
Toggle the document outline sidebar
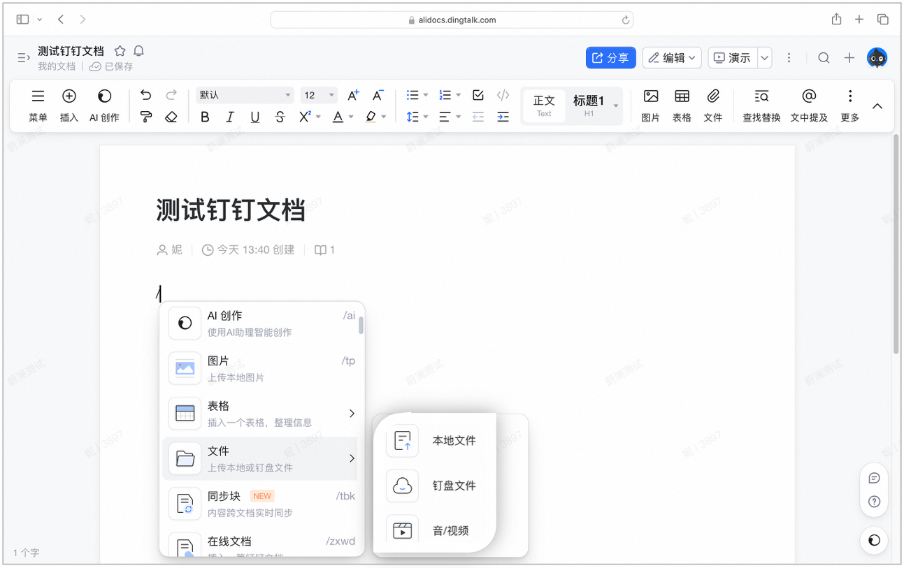pos(24,58)
